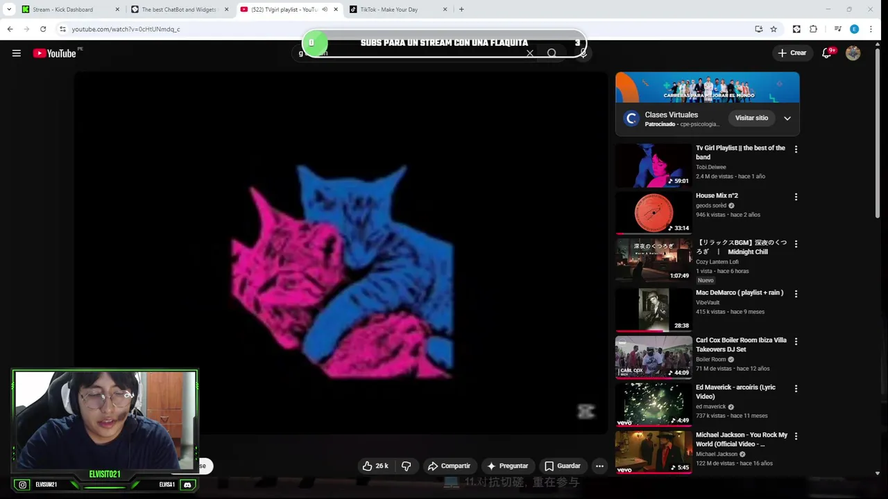Open options for Ed Maverick video
The height and width of the screenshot is (499, 888).
(x=796, y=389)
